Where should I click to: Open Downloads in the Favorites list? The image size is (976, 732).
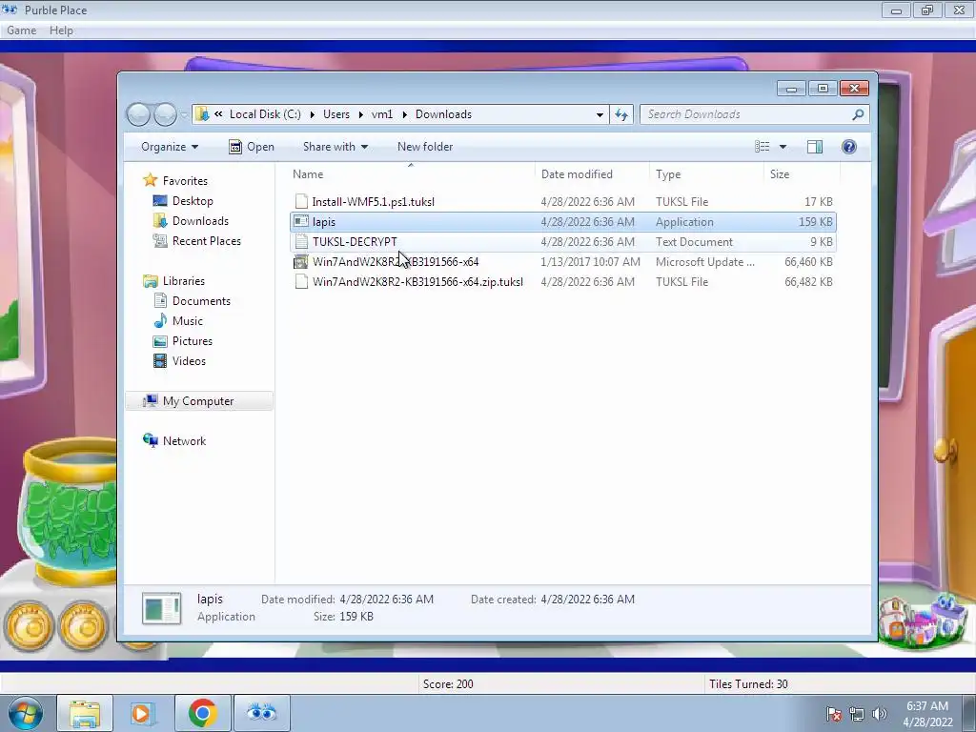coord(200,221)
